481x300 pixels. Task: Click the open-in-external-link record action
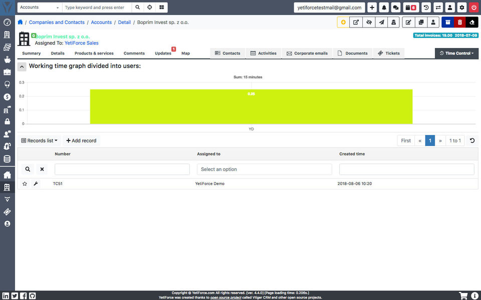(356, 22)
